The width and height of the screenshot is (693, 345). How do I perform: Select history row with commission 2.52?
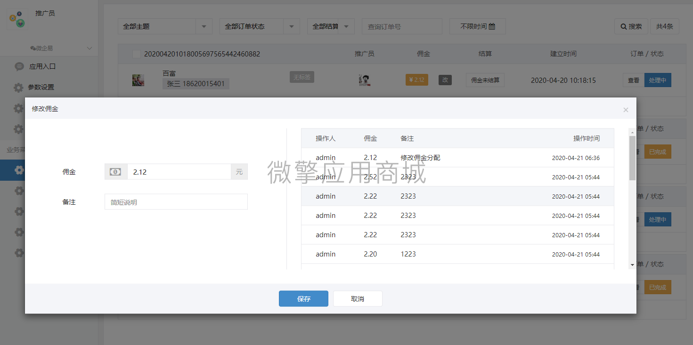click(x=457, y=177)
